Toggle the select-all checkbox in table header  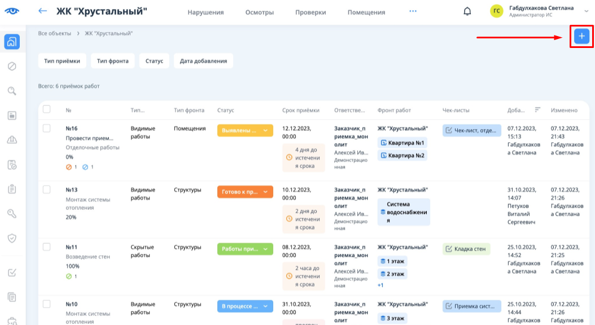pyautogui.click(x=47, y=109)
